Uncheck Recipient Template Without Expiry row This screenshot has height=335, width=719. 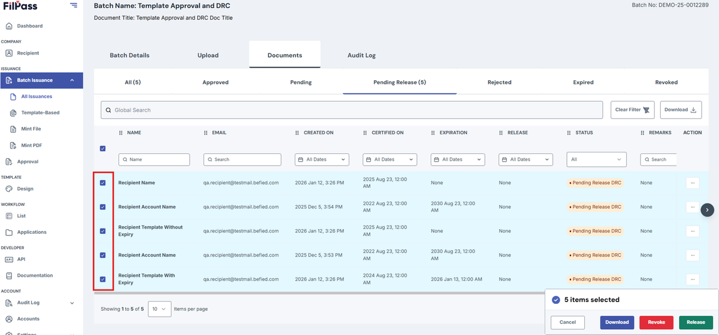point(102,231)
